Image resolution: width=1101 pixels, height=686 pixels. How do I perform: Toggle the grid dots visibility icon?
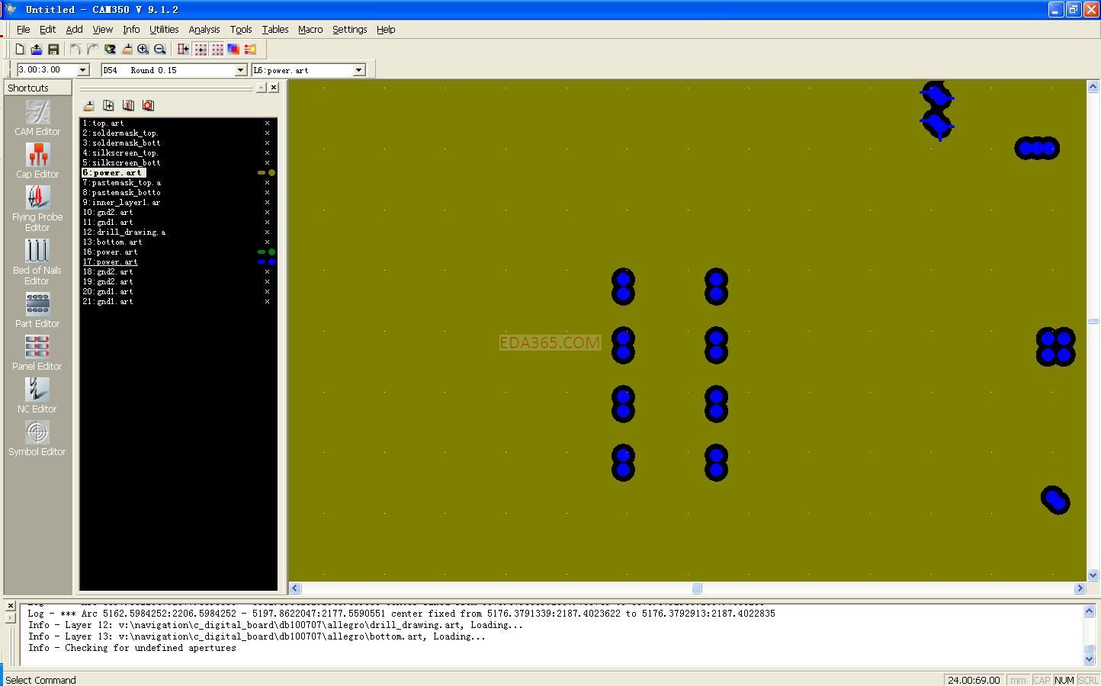click(217, 50)
